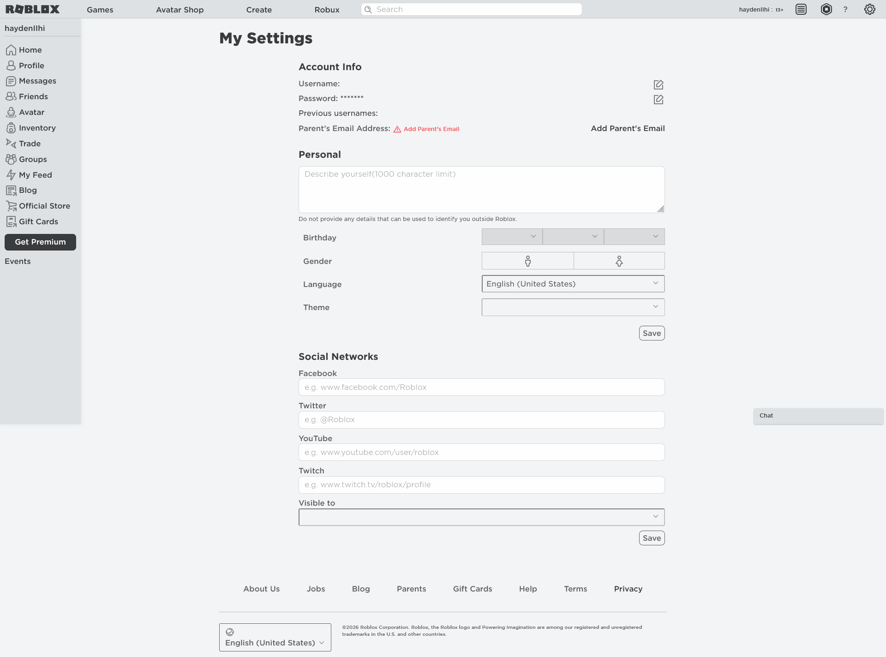
Task: Go to the Games menu
Action: [100, 10]
